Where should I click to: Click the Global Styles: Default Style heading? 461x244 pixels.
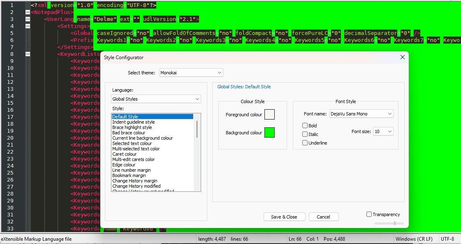point(244,87)
